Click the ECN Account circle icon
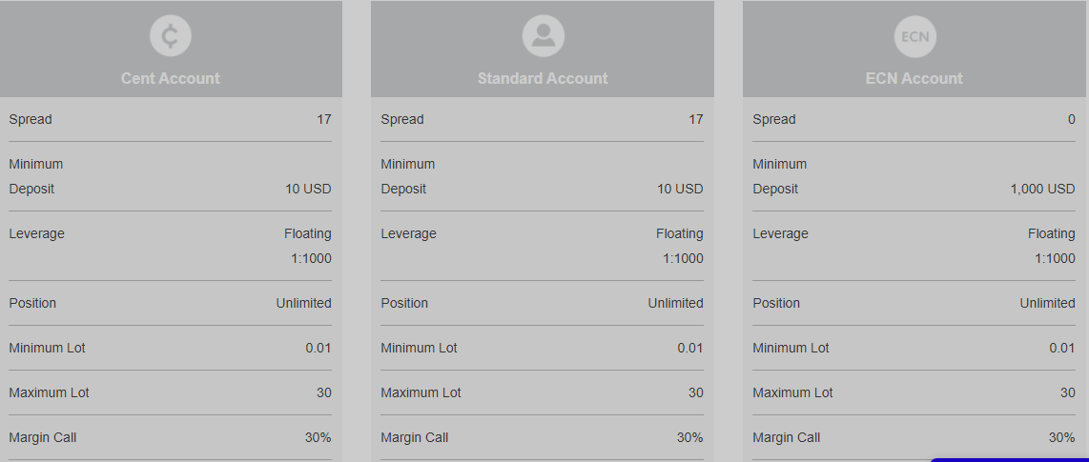The width and height of the screenshot is (1089, 462). tap(914, 35)
